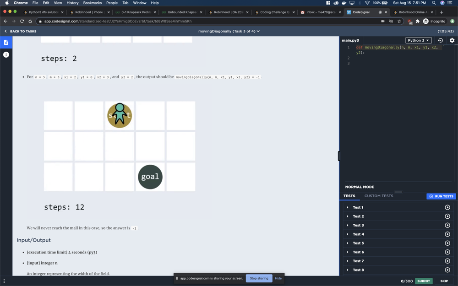
Task: Open the Python 3 language dropdown
Action: 418,40
